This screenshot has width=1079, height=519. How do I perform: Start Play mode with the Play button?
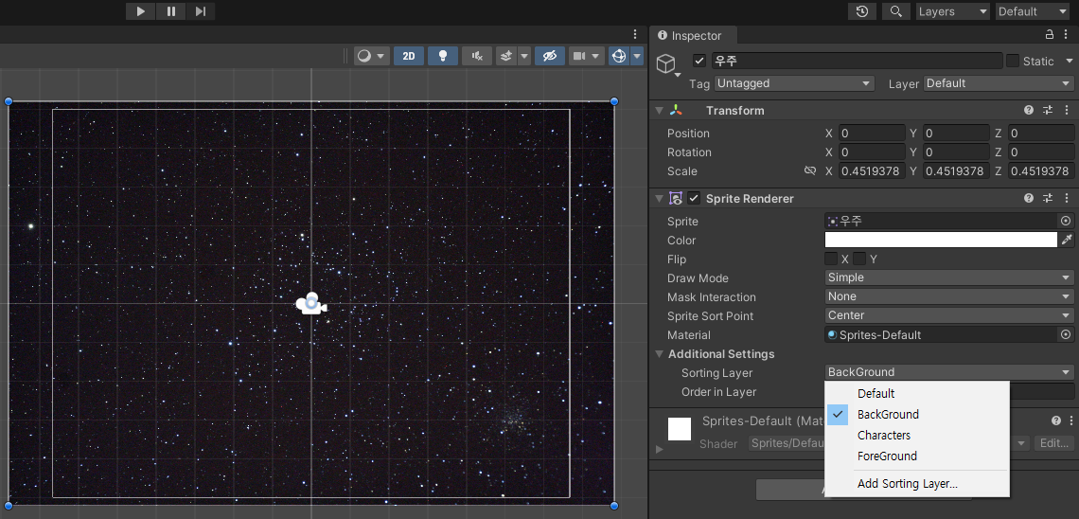pyautogui.click(x=141, y=11)
